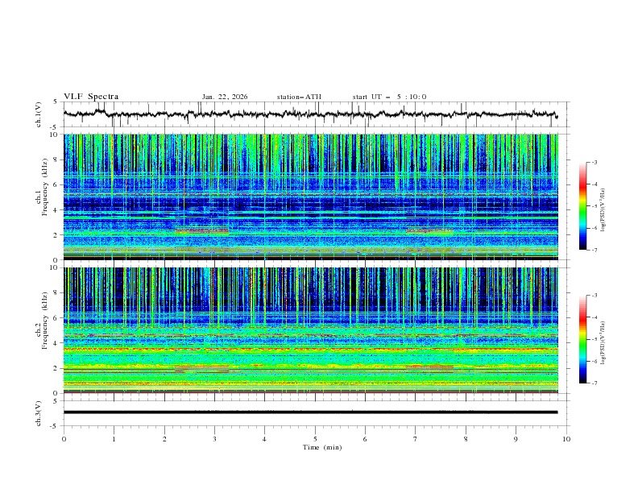
Task: Click the flat black ch.3 voltage trace
Action: coord(310,412)
